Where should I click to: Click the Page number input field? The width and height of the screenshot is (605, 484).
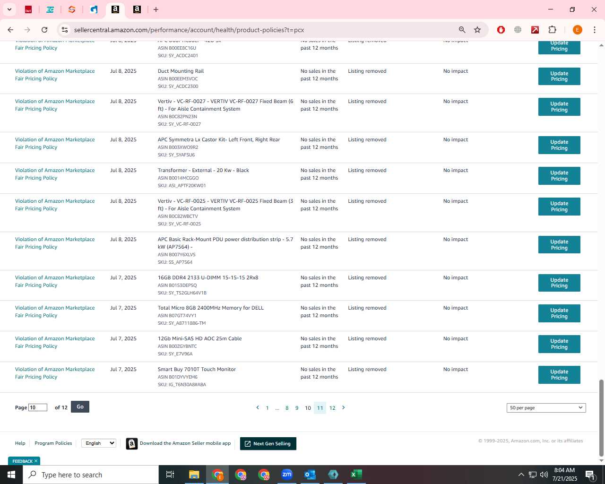38,407
